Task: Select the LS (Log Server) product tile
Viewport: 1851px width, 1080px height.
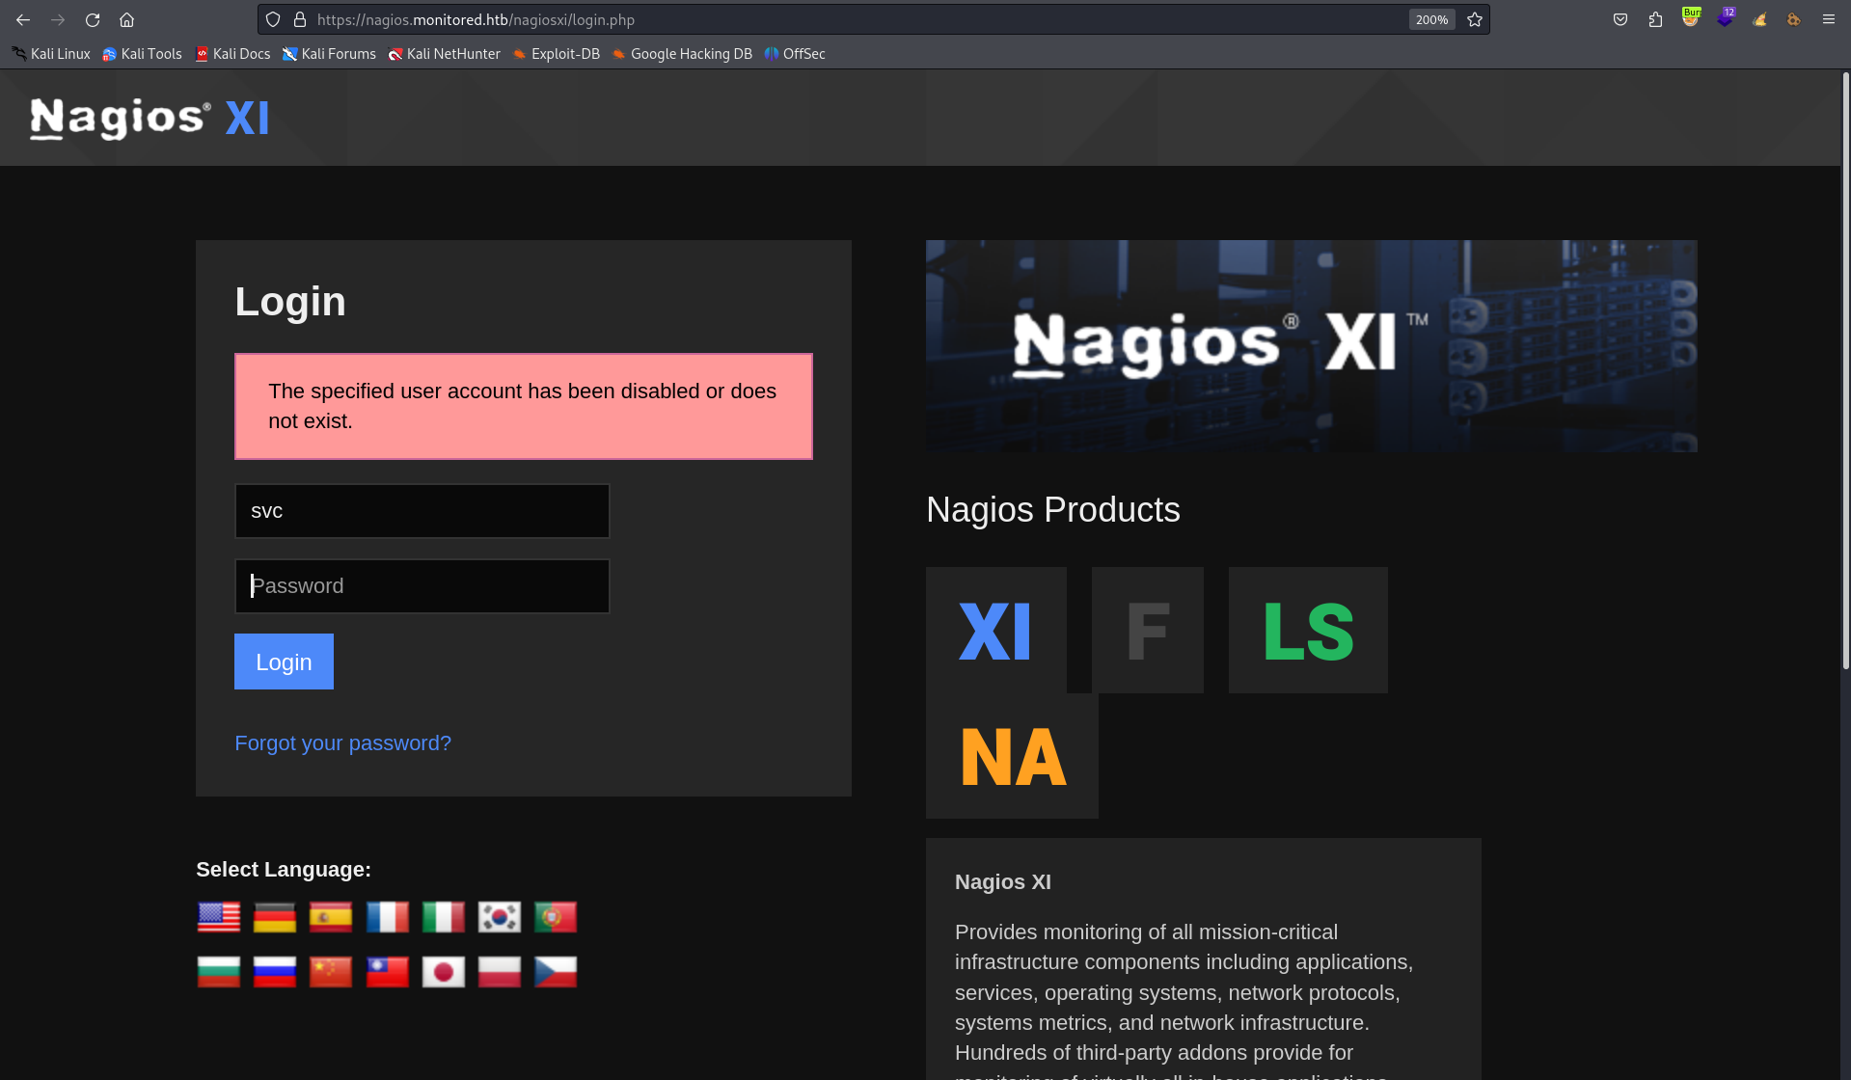Action: [1308, 630]
